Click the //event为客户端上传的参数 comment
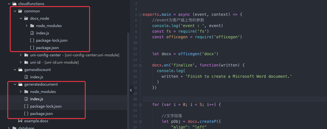 tap(178, 20)
